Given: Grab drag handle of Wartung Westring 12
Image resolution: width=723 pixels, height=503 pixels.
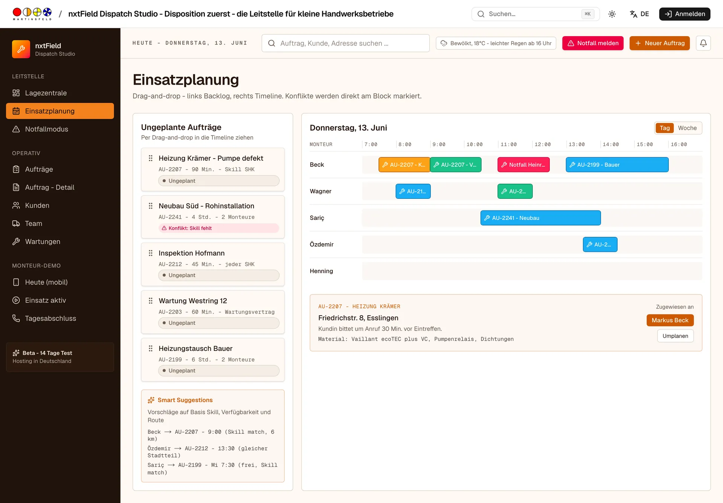Looking at the screenshot, I should coord(151,301).
